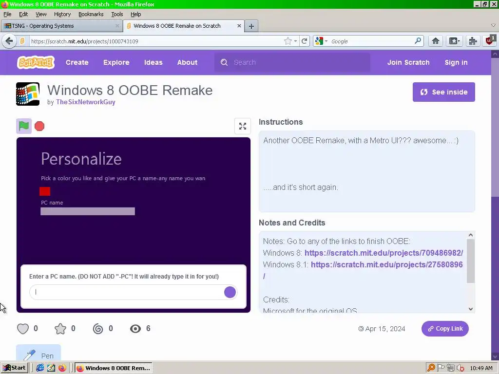The width and height of the screenshot is (499, 374).
Task: Open the Windows 8.1 project link
Action: click(386, 264)
